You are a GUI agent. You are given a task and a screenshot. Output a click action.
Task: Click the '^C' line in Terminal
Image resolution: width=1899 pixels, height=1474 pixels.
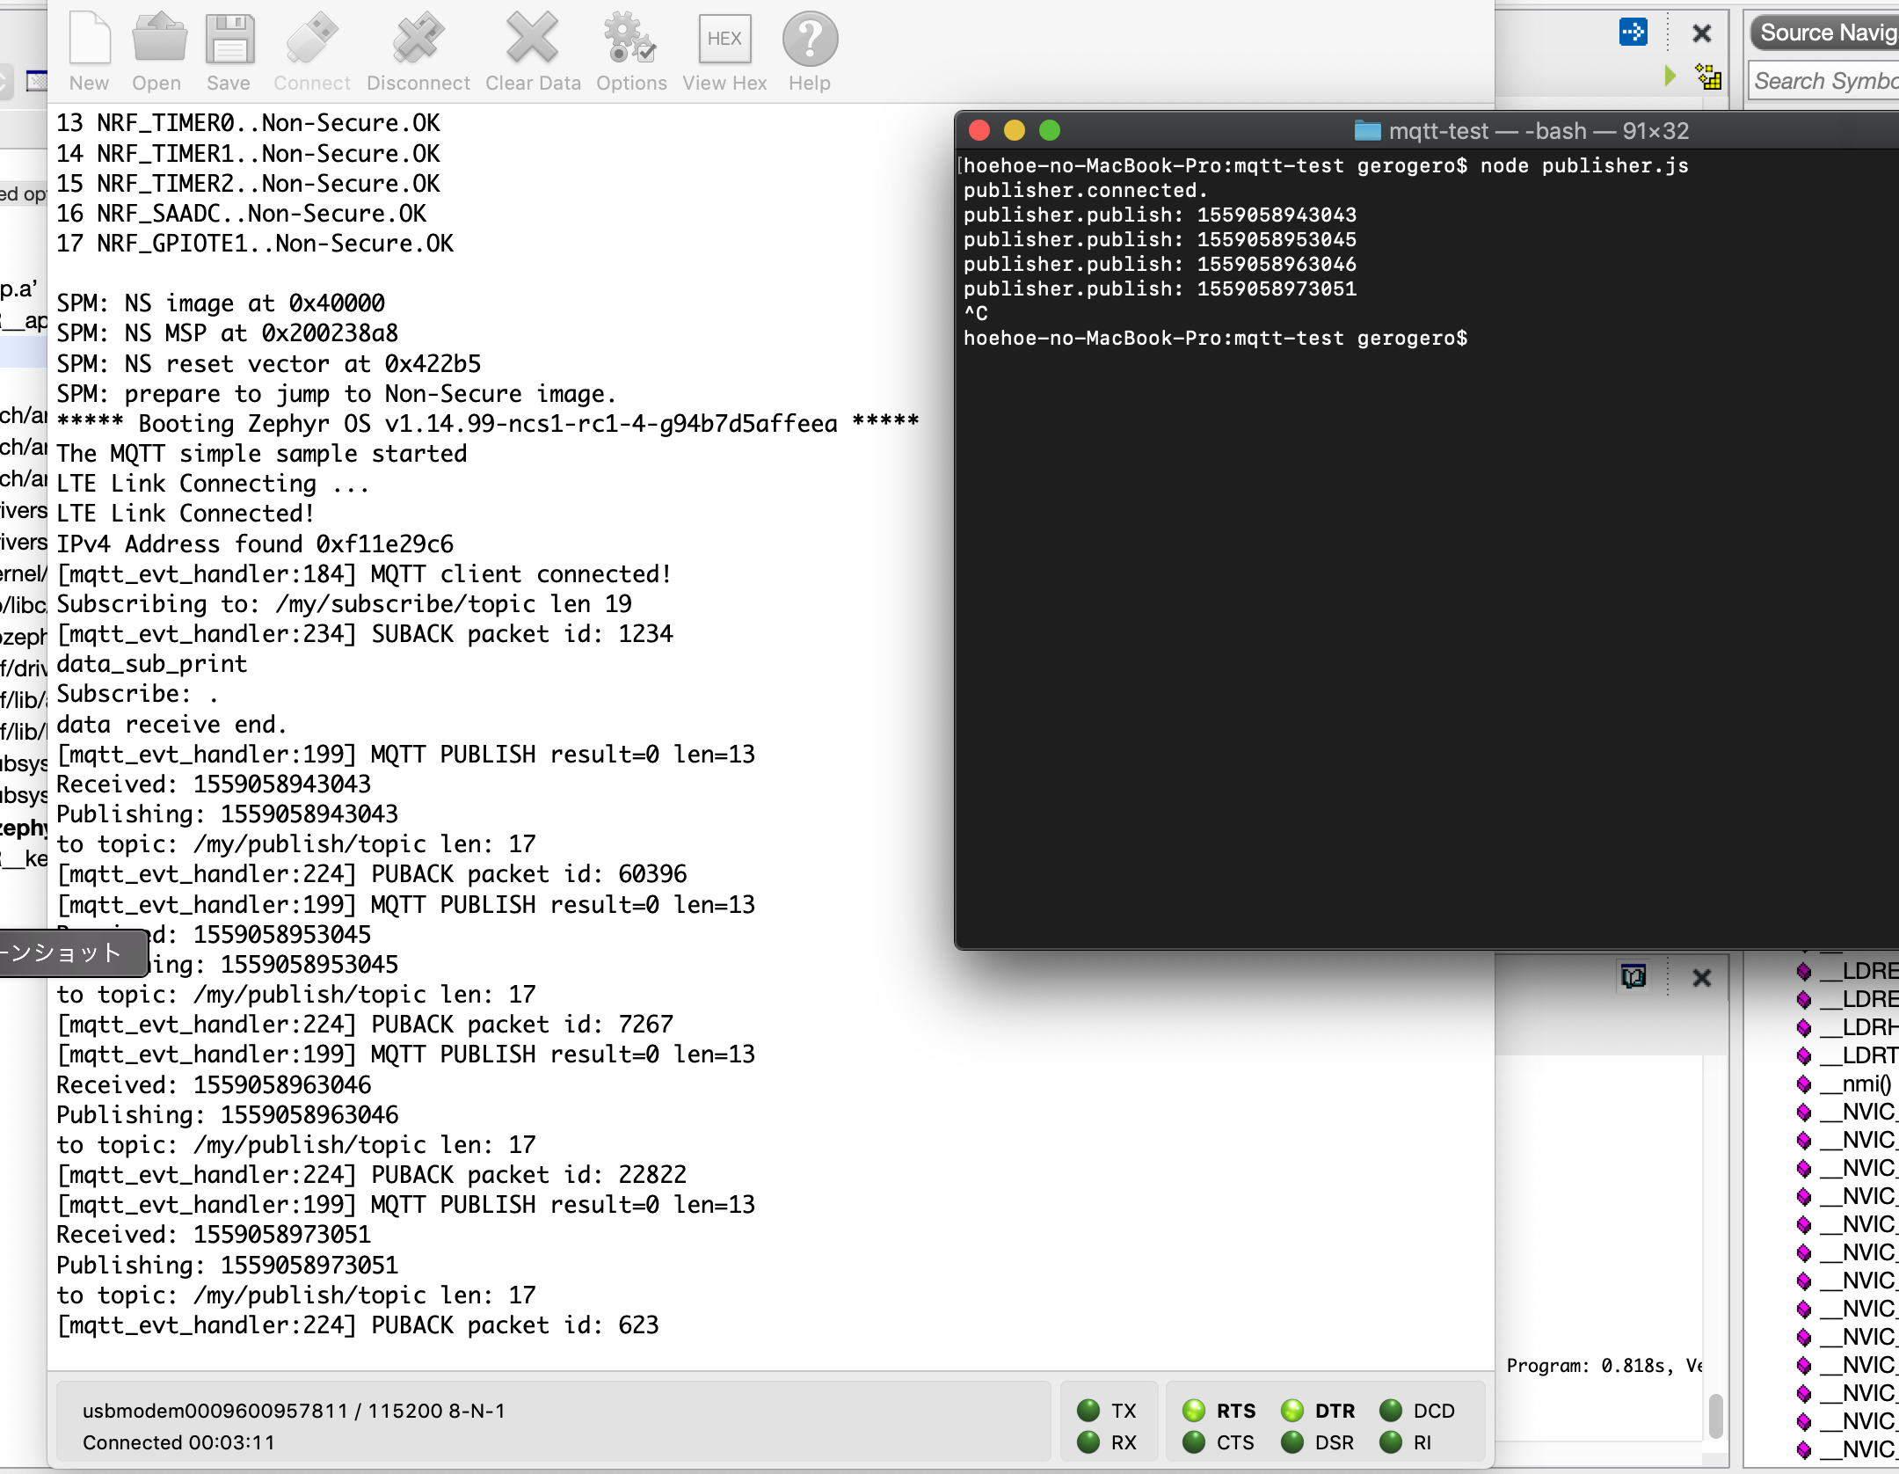(976, 313)
